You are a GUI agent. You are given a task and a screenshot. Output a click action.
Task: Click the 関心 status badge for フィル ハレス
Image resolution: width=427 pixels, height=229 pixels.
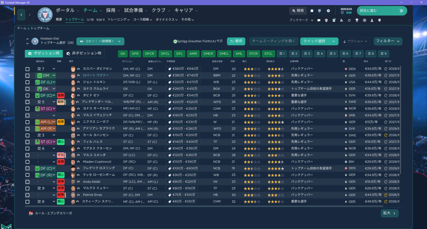61,142
